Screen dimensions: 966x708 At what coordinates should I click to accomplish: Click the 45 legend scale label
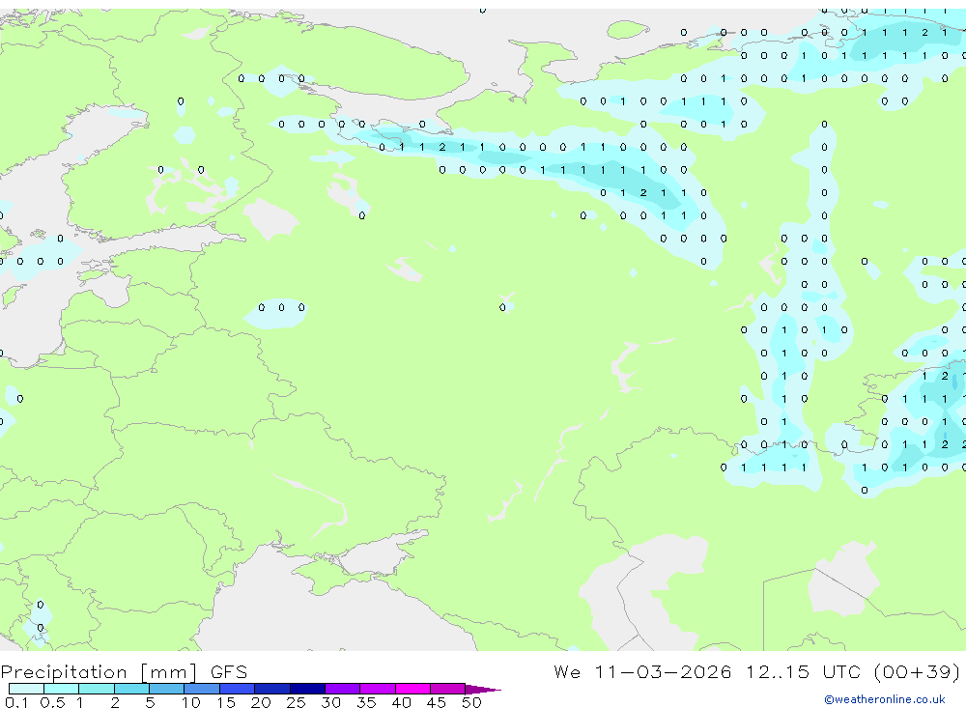tap(437, 702)
